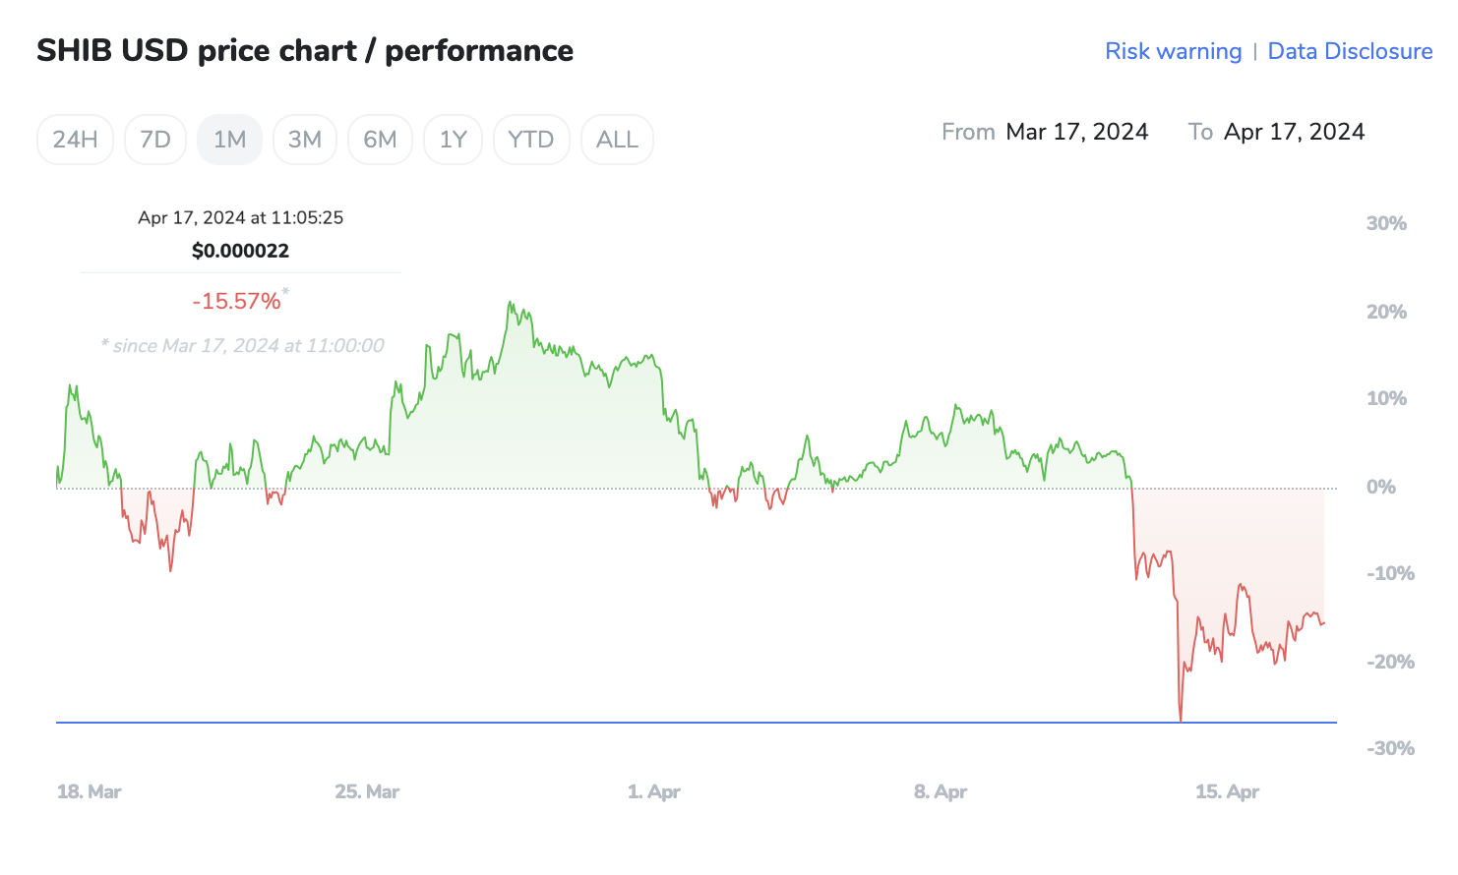This screenshot has height=875, width=1458.
Task: Click the 1. Apr axis label
Action: [x=654, y=791]
